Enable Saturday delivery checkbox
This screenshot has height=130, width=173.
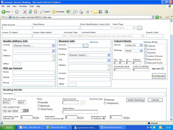(146, 52)
